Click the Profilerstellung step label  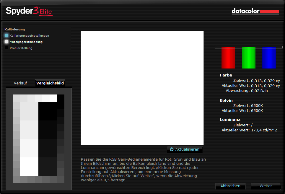pos(21,48)
